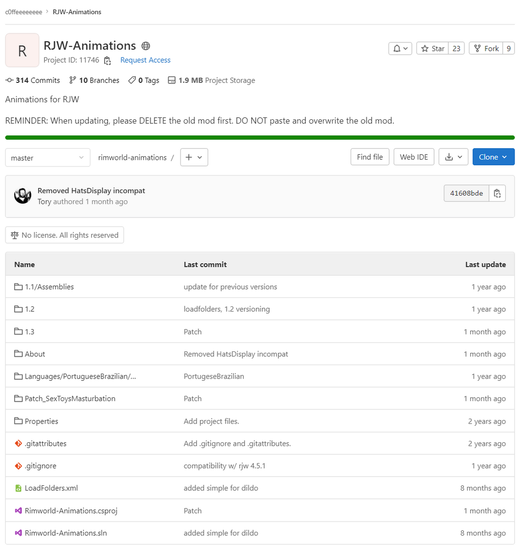View 1.9 MB Project Storage details
The width and height of the screenshot is (520, 546).
[212, 80]
